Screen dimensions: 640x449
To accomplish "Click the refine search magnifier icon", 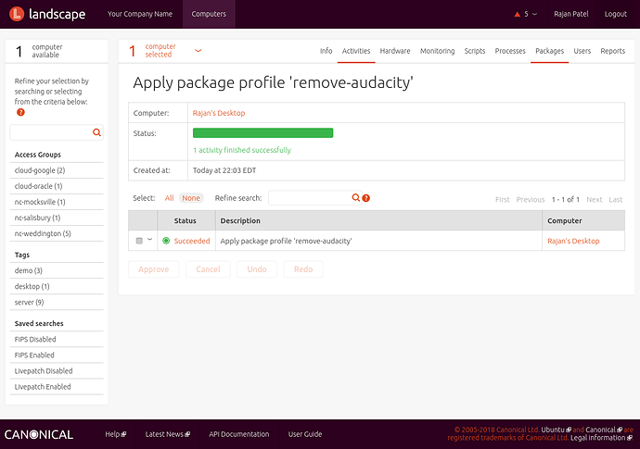I will point(356,197).
